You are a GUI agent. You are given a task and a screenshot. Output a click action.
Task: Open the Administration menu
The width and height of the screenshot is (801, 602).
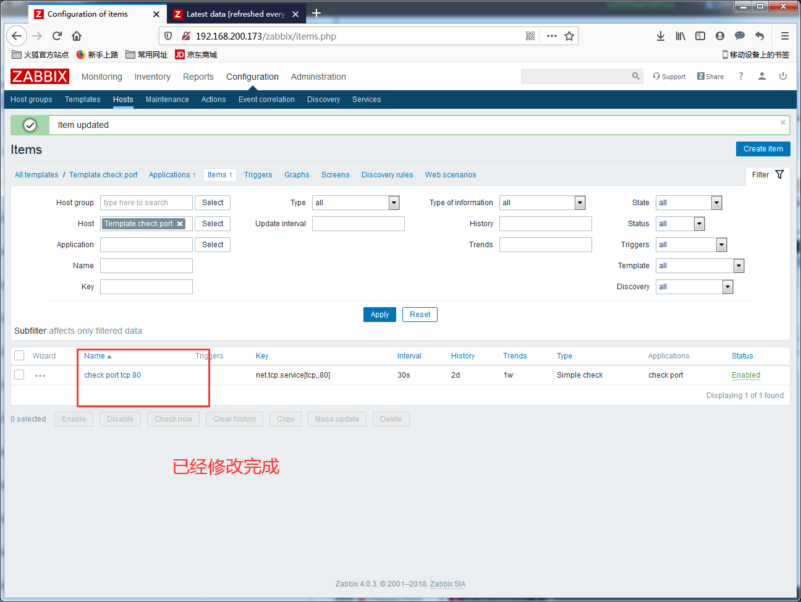318,77
